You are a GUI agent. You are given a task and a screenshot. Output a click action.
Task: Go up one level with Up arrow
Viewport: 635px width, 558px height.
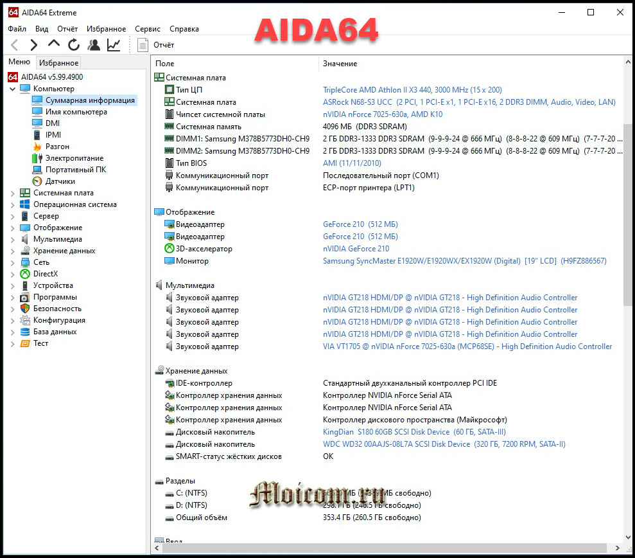point(54,44)
